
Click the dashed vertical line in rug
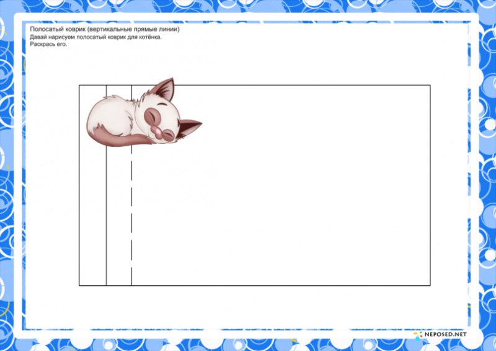click(131, 217)
